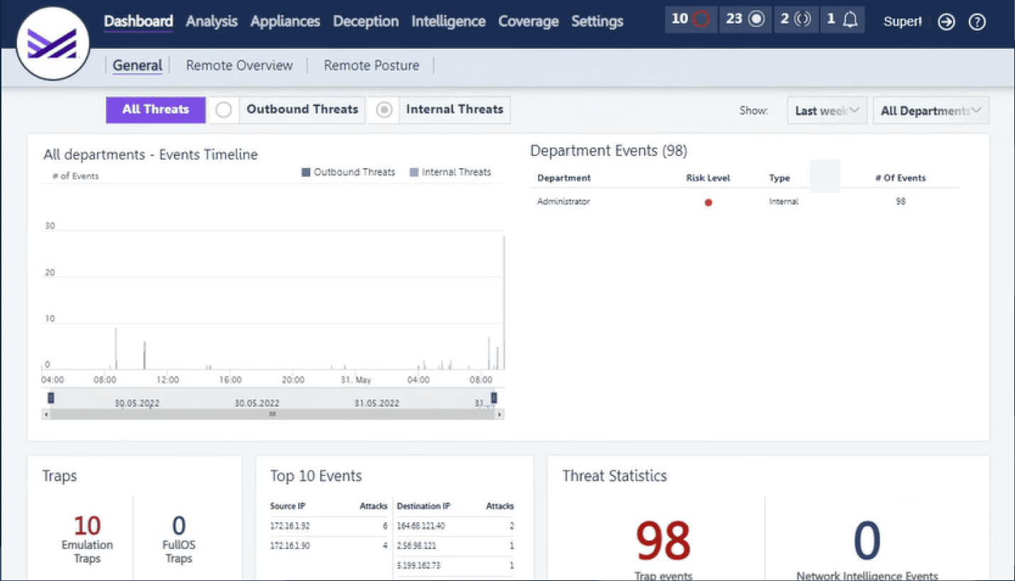Click the timeline scrollbar left arrow
This screenshot has width=1015, height=581.
[46, 414]
